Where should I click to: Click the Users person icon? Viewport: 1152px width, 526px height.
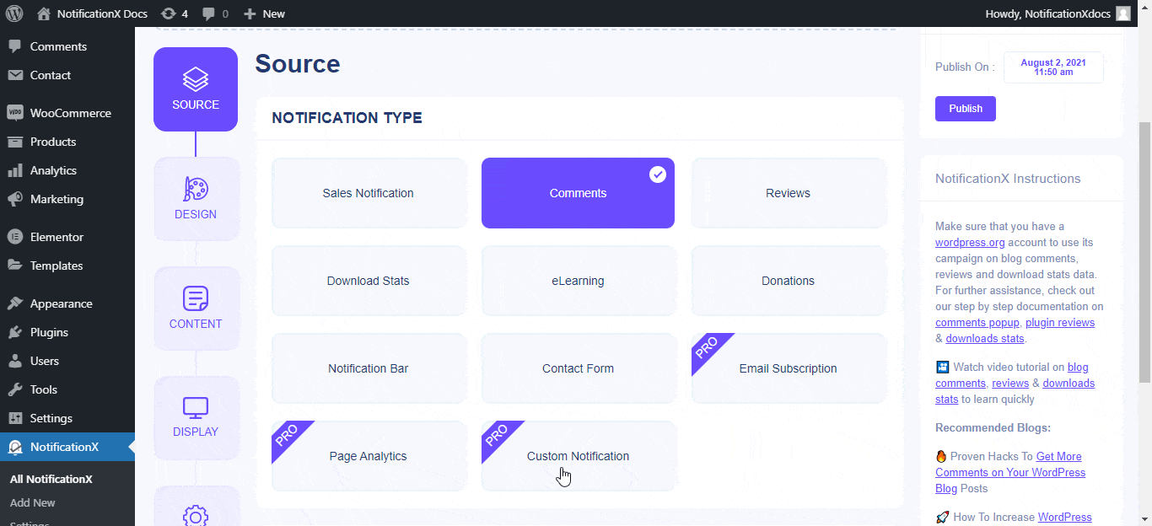coord(14,361)
